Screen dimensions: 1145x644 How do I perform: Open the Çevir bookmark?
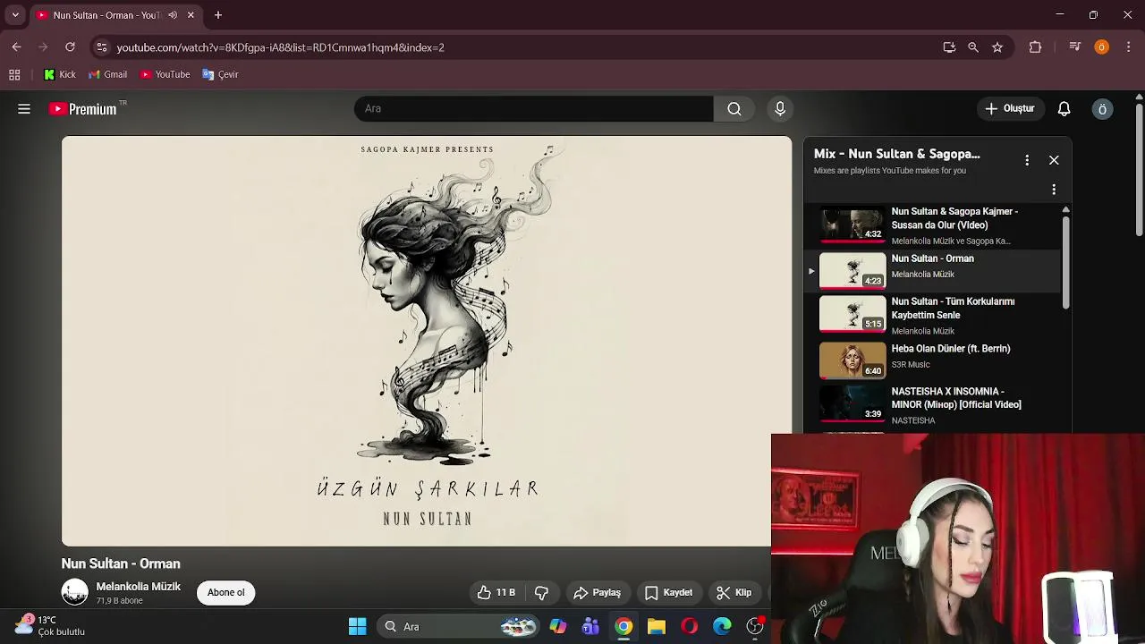(x=220, y=74)
